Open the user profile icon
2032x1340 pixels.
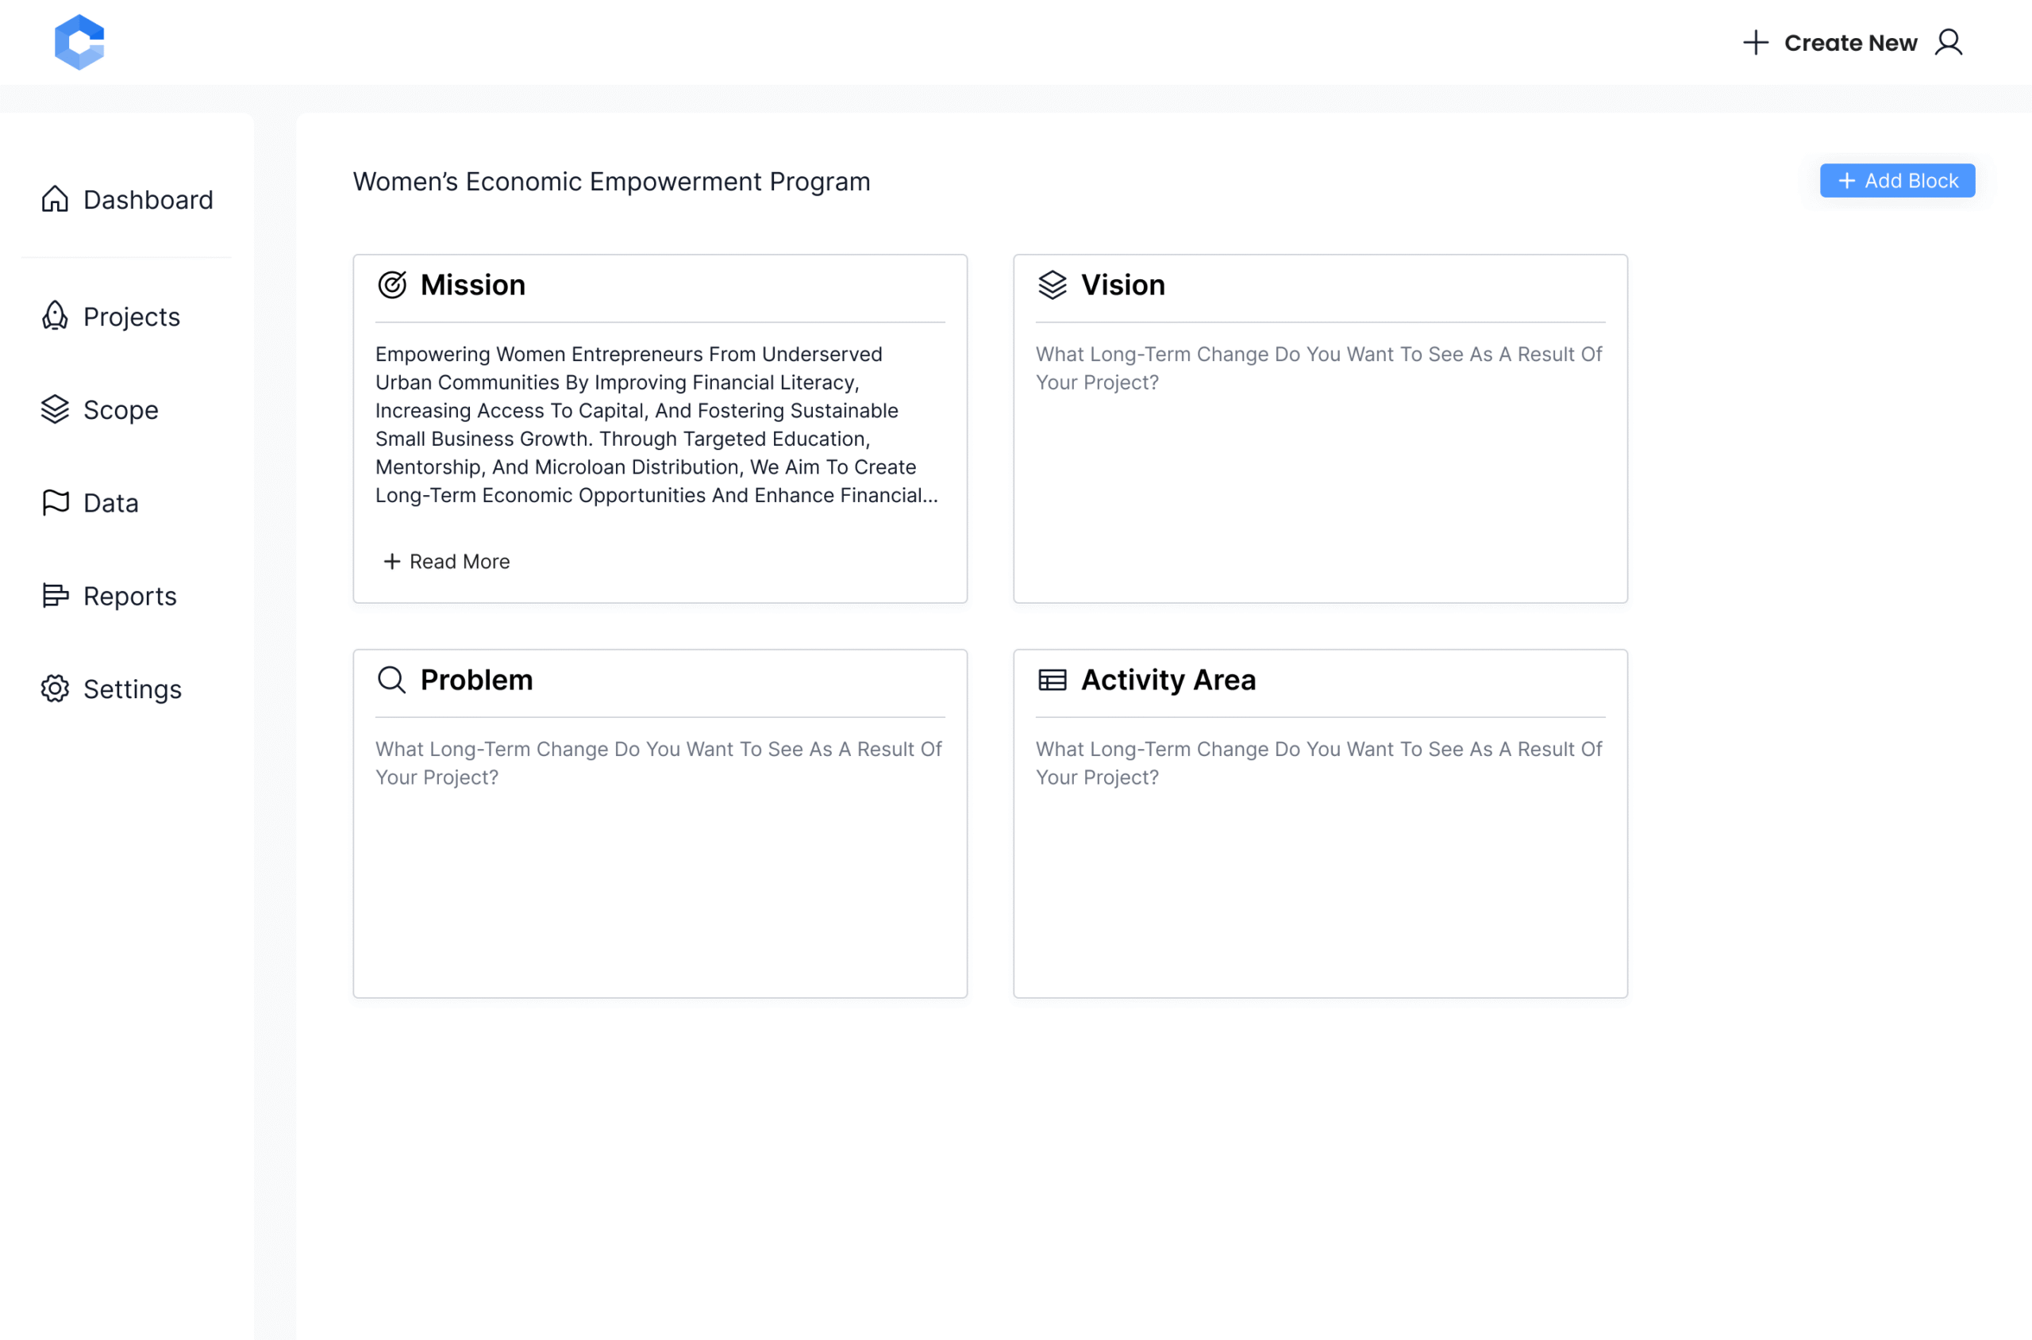[x=1948, y=42]
